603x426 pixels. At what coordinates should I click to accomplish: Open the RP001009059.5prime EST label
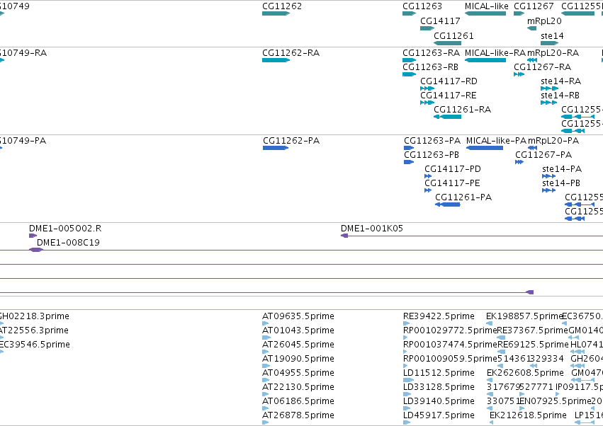tap(450, 359)
